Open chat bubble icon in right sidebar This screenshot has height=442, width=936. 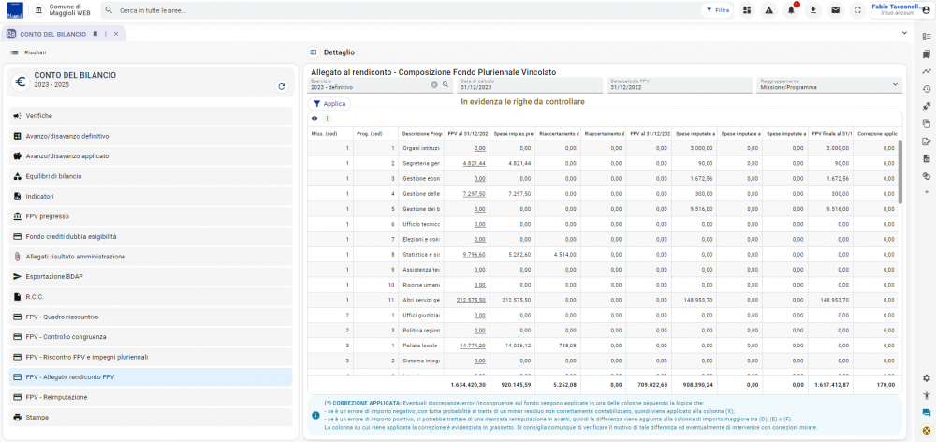click(927, 413)
